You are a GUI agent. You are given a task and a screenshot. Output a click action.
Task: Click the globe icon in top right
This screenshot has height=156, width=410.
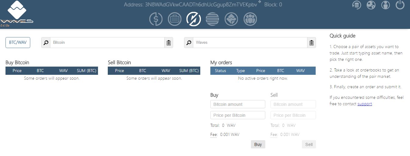[371, 5]
